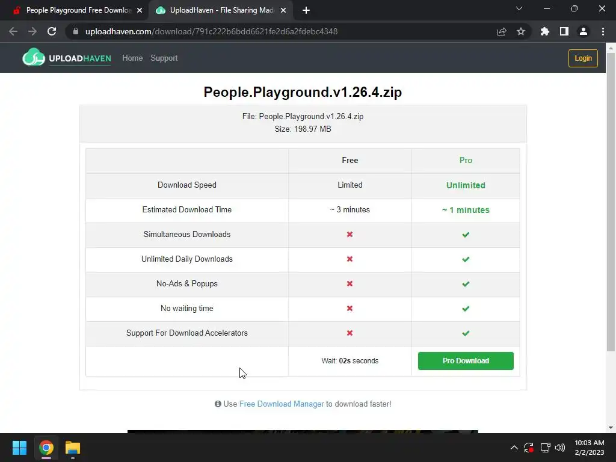Image resolution: width=616 pixels, height=462 pixels.
Task: View site info via the lock icon
Action: click(76, 31)
